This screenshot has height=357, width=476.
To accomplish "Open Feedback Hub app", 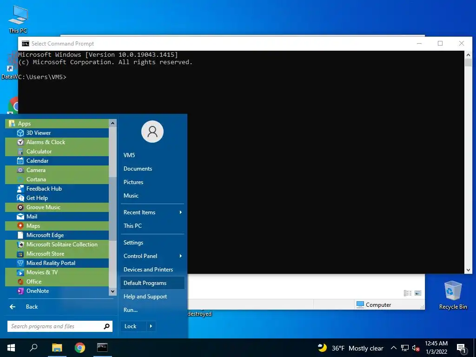I will coord(57,189).
